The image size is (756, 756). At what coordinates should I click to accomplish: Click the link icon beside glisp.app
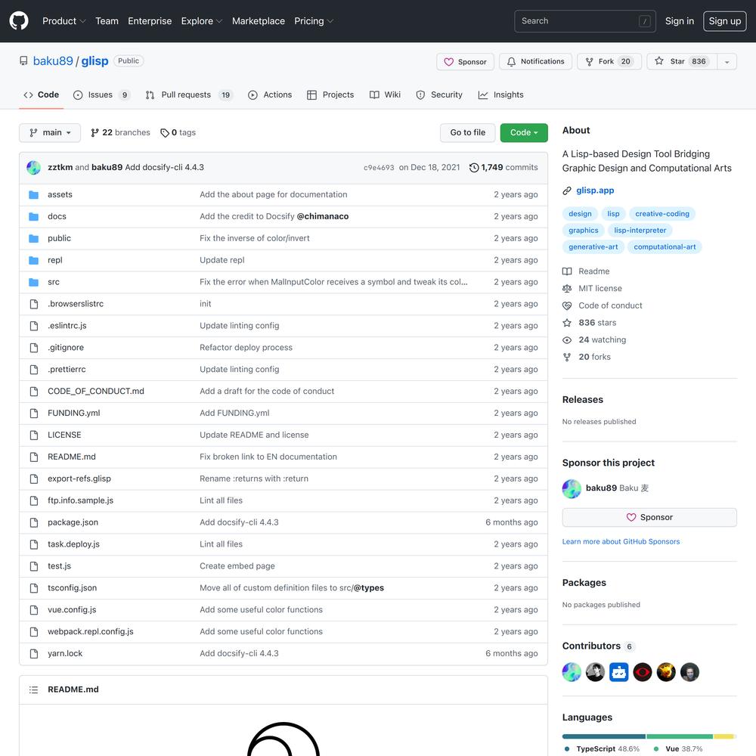tap(567, 191)
